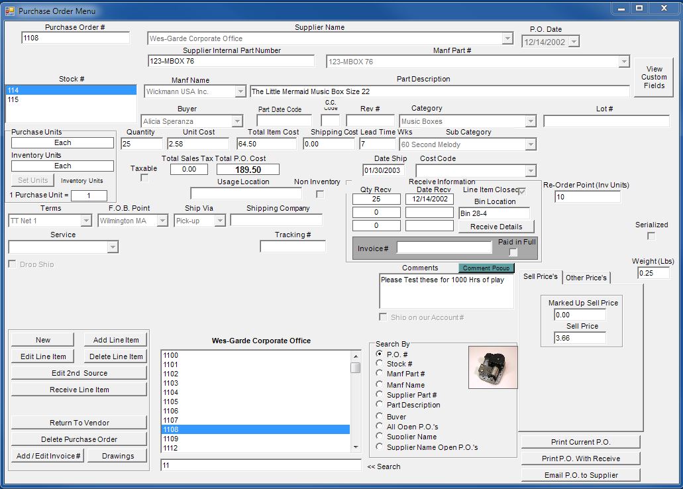The image size is (683, 489).
Task: Click the Tracking # input field
Action: pyautogui.click(x=293, y=246)
